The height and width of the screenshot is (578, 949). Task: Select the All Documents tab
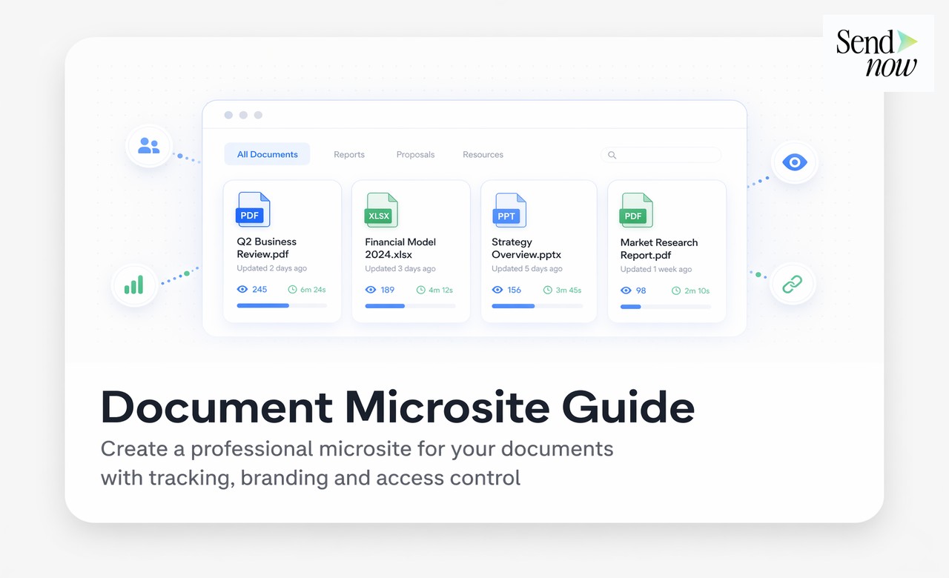click(267, 154)
